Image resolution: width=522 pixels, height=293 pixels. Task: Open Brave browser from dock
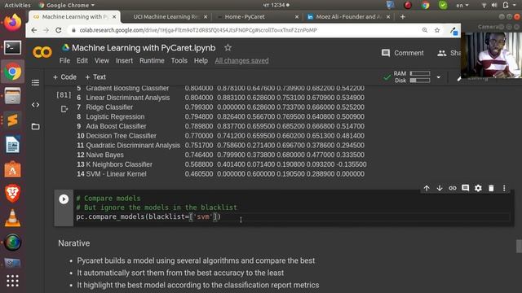click(x=13, y=194)
